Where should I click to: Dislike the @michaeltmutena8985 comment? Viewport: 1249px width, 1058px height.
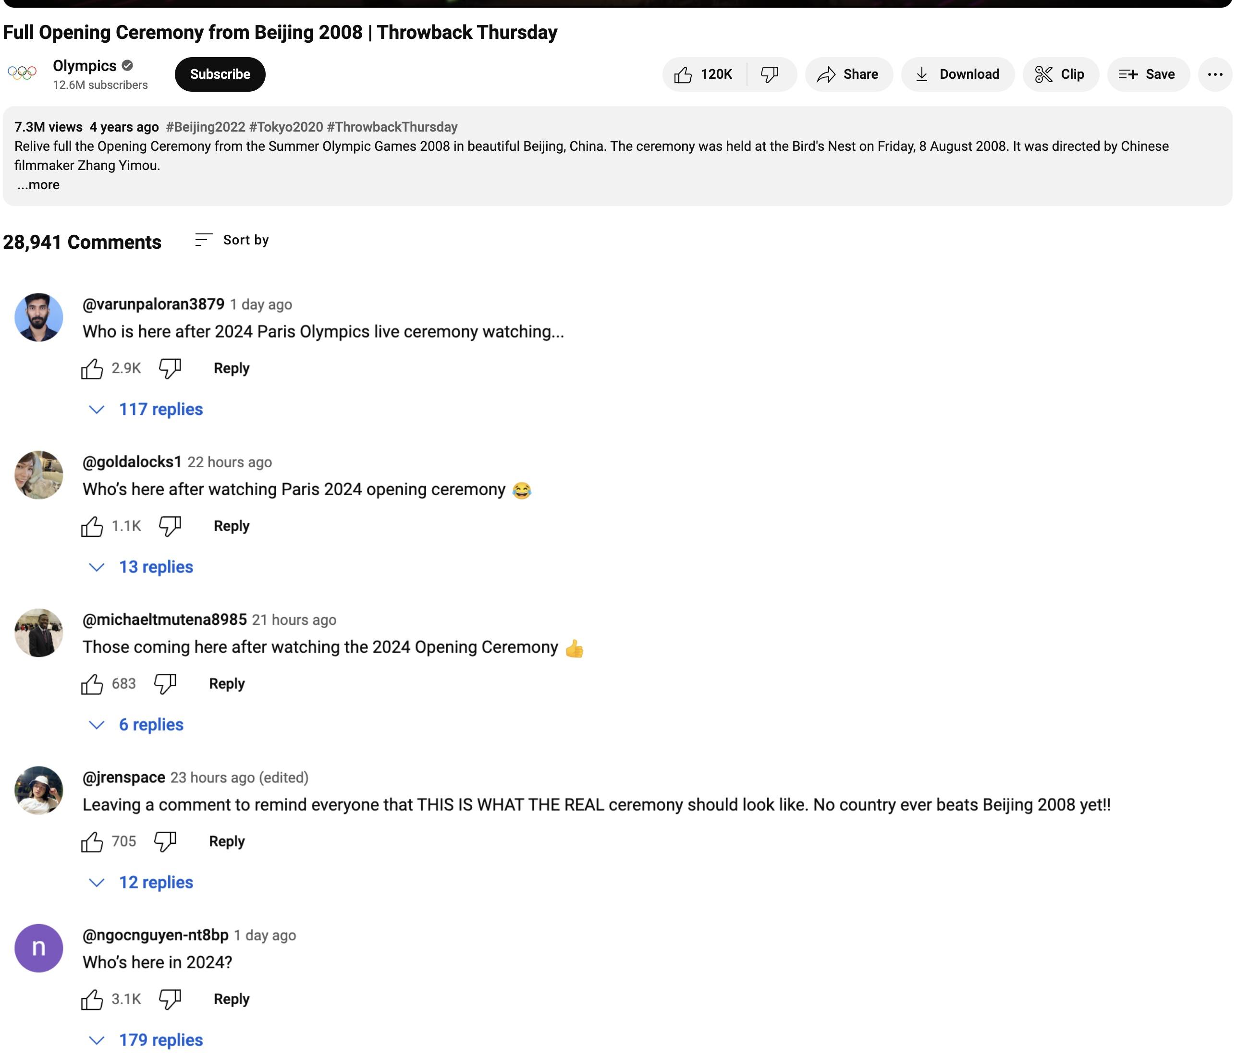pos(165,684)
